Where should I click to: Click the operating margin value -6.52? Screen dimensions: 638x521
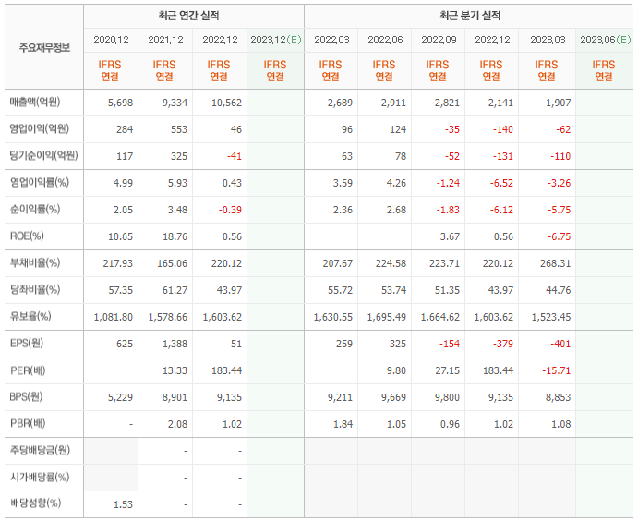[x=501, y=183]
